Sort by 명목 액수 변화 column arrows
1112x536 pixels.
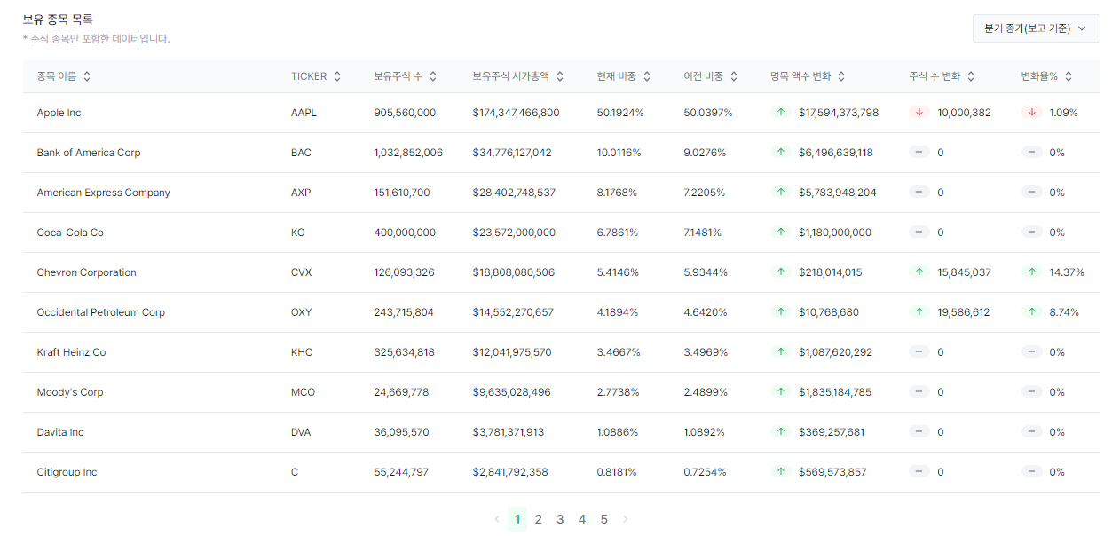tap(841, 76)
